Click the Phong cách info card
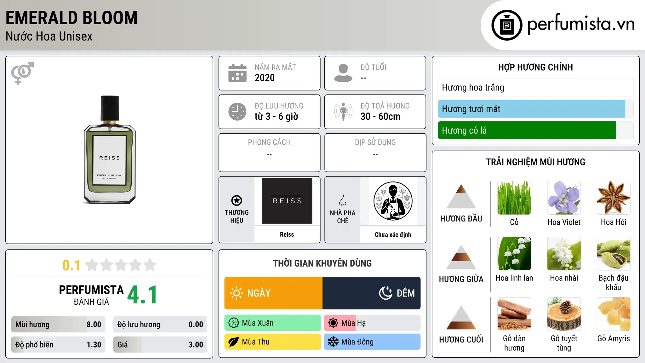Image resolution: width=645 pixels, height=363 pixels. pos(269,153)
